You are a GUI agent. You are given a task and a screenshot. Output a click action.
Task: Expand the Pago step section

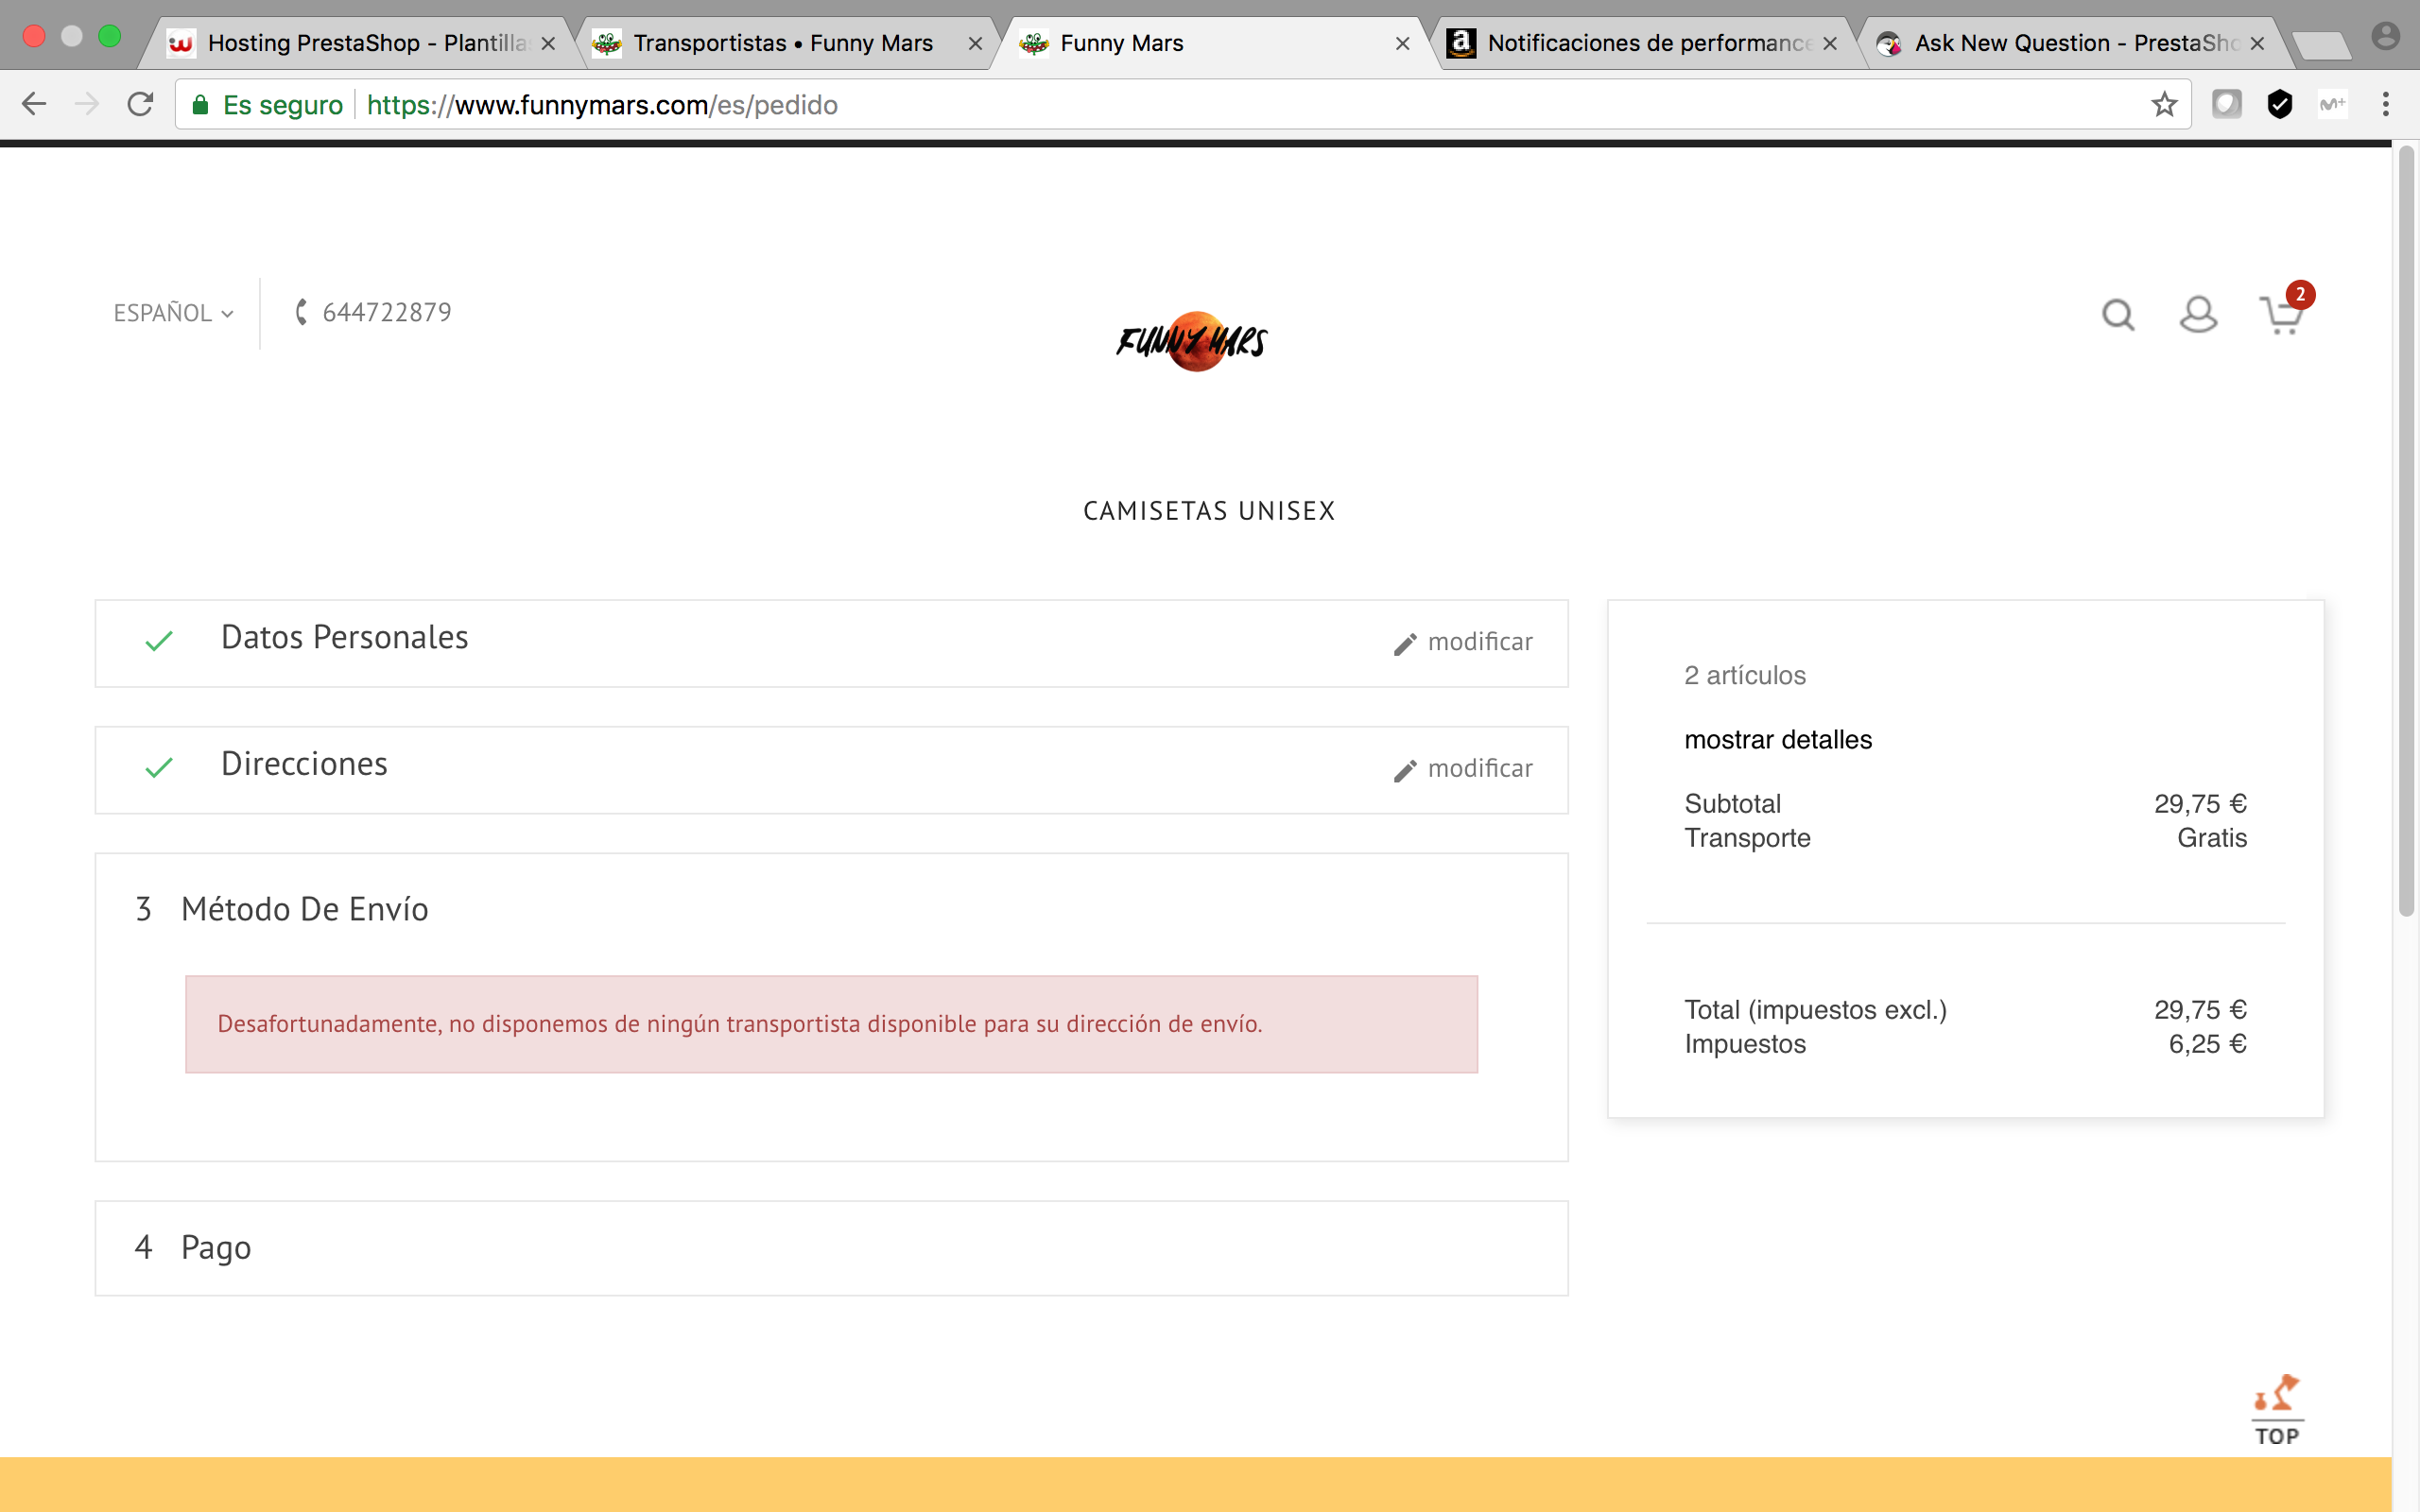click(x=216, y=1247)
